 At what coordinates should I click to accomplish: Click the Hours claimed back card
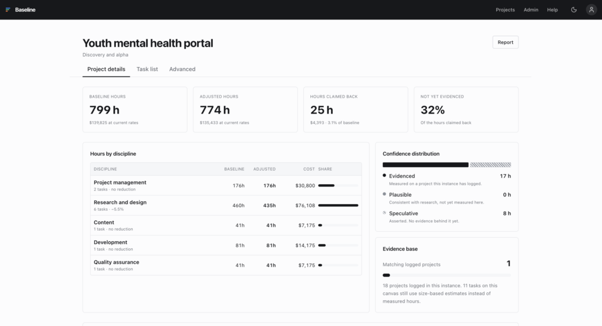click(x=356, y=109)
